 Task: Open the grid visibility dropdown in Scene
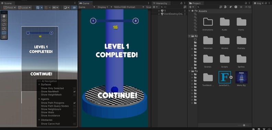point(42,8)
